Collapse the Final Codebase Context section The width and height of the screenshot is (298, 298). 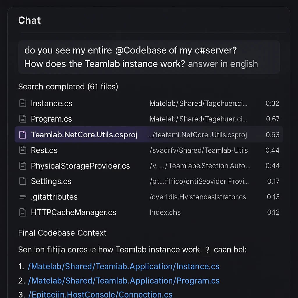pos(62,233)
